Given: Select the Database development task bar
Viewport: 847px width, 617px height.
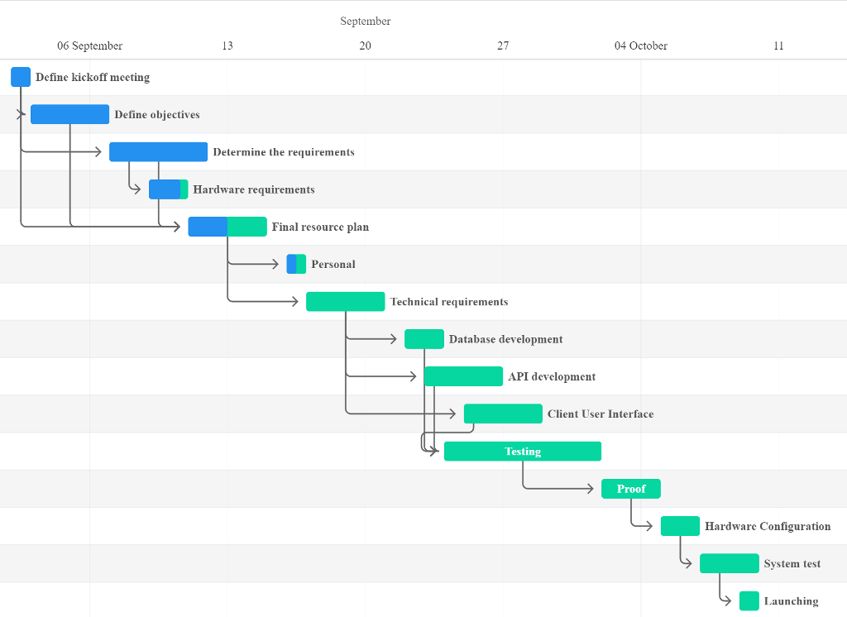Looking at the screenshot, I should [423, 339].
